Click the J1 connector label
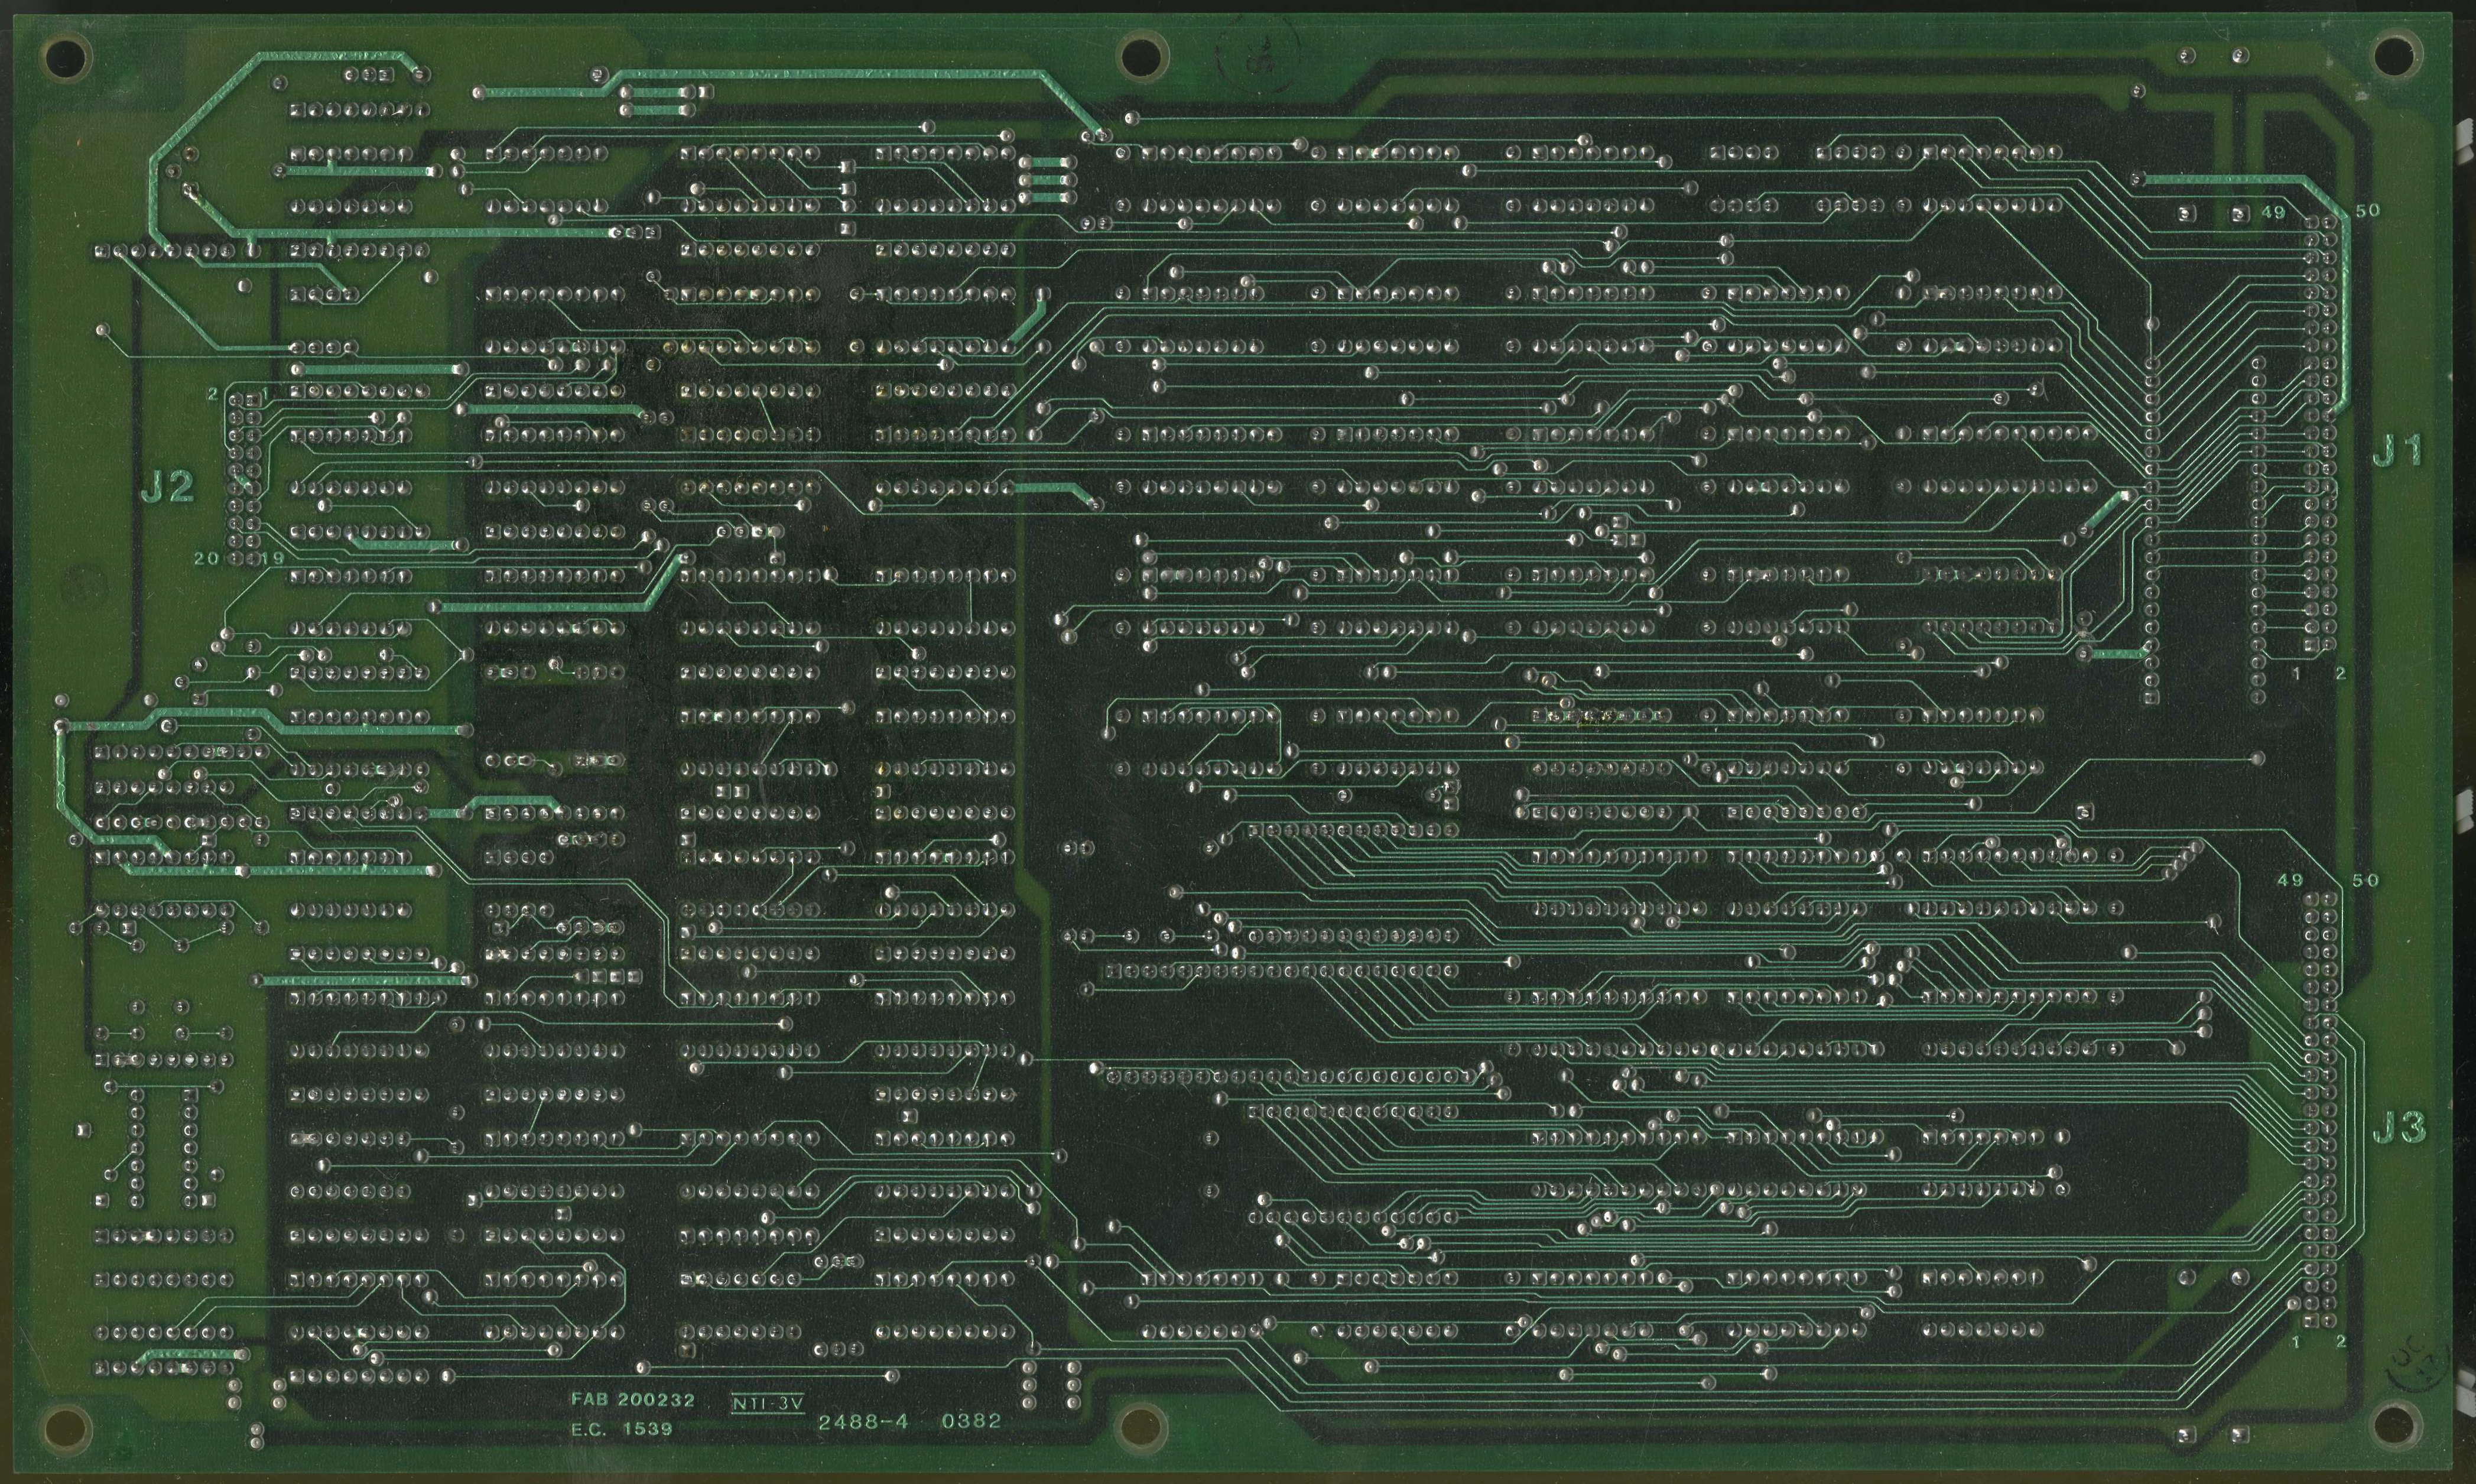This screenshot has height=1484, width=2476. [x=2397, y=452]
